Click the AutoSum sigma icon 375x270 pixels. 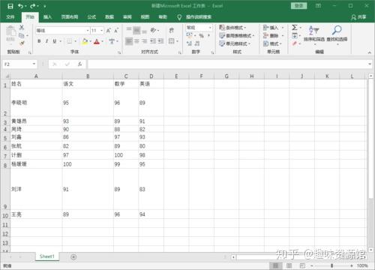pos(295,28)
